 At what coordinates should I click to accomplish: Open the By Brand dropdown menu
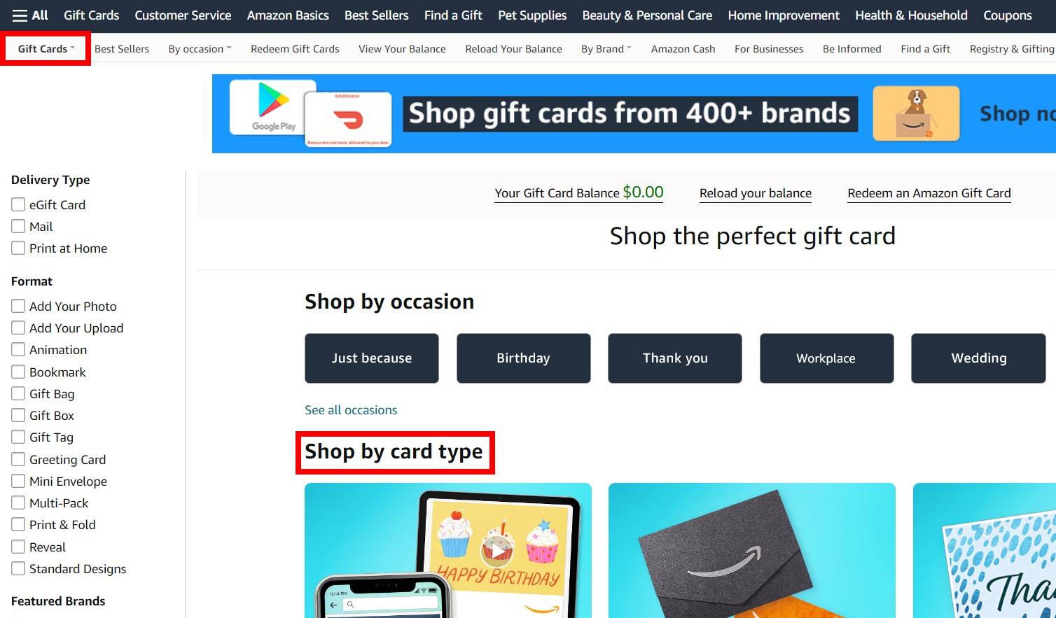[x=606, y=49]
